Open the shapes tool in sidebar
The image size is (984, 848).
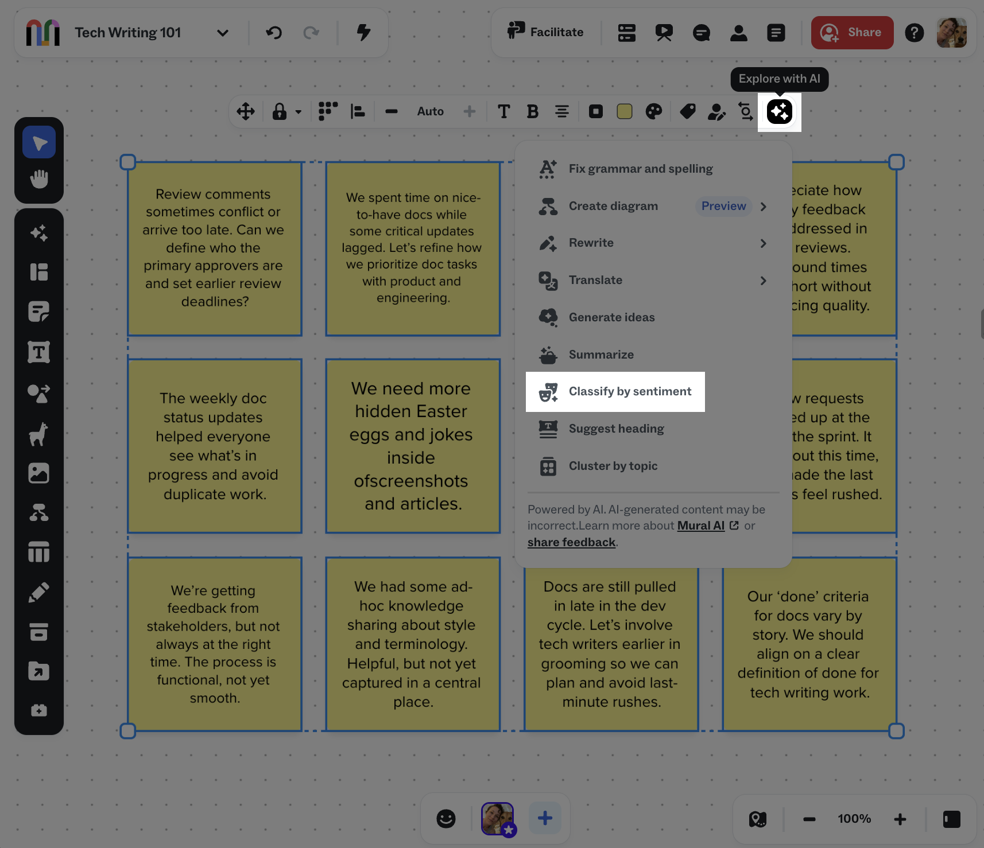[x=39, y=393]
